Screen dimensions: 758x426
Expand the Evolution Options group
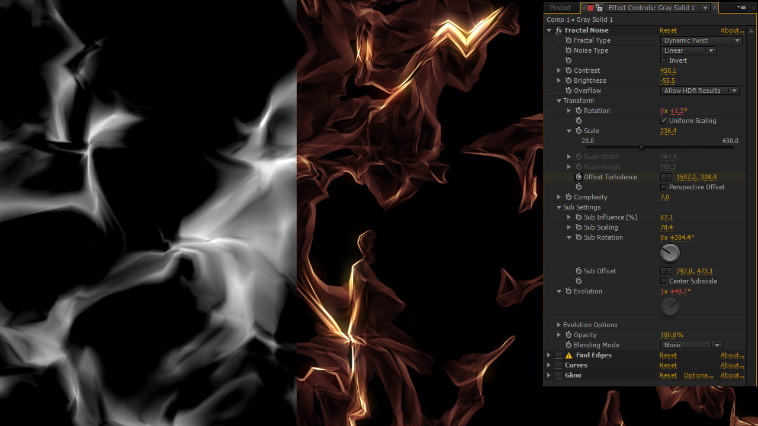(x=558, y=325)
